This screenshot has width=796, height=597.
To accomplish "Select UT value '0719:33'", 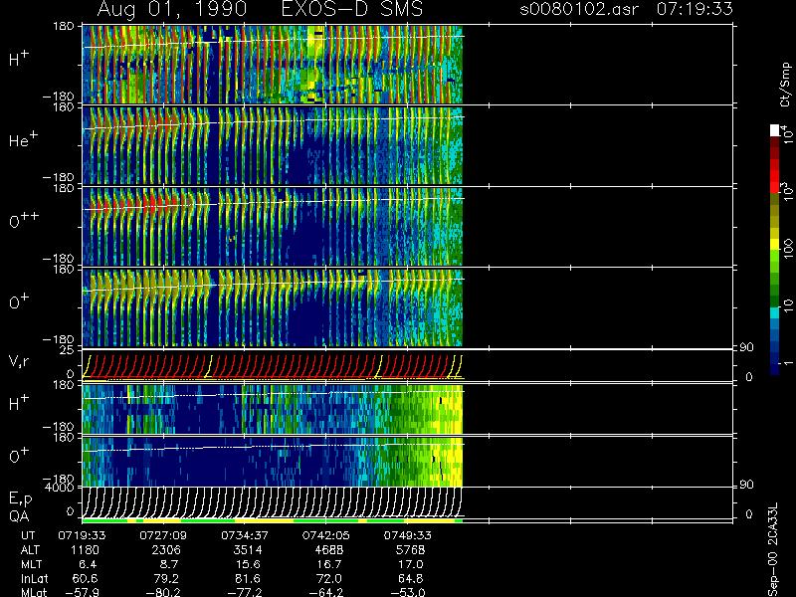I will [82, 535].
